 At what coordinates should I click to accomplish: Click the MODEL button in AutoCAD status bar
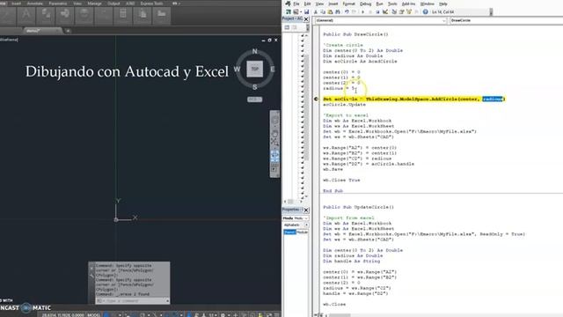point(94,315)
